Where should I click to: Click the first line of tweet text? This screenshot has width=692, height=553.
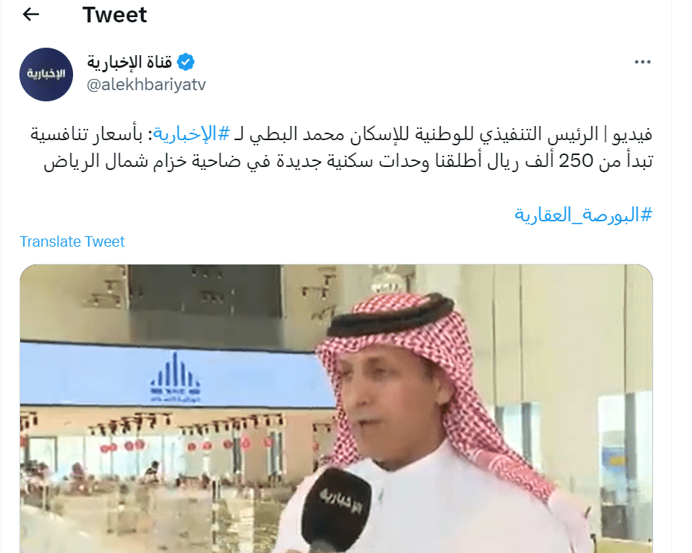341,134
